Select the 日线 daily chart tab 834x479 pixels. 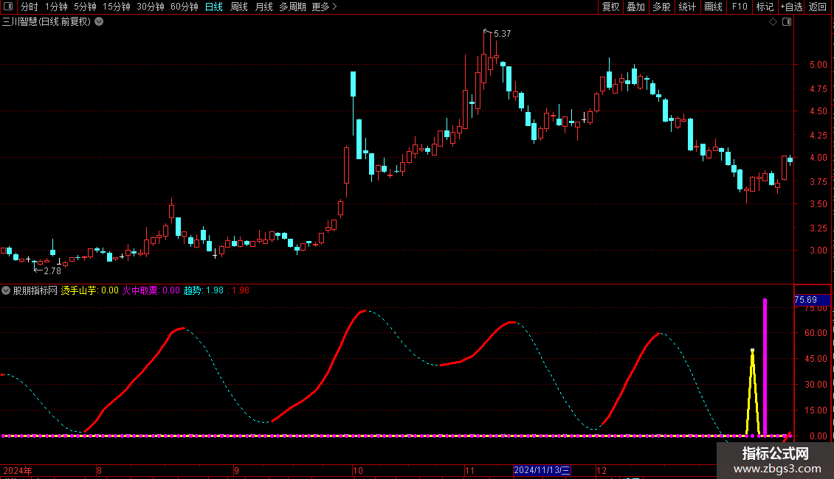(x=214, y=7)
